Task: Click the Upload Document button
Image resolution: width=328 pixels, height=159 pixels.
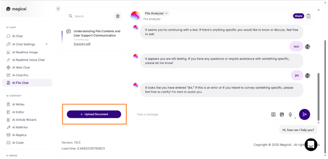Action: tap(94, 114)
